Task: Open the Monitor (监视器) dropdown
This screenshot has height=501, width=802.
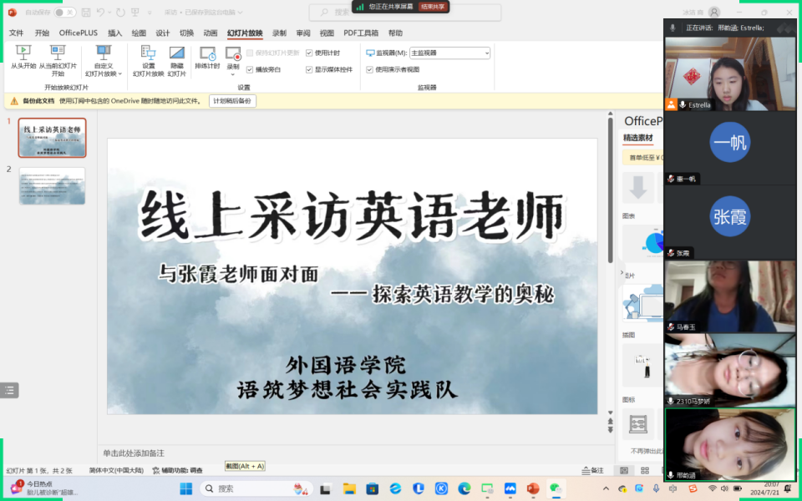Action: pos(449,53)
